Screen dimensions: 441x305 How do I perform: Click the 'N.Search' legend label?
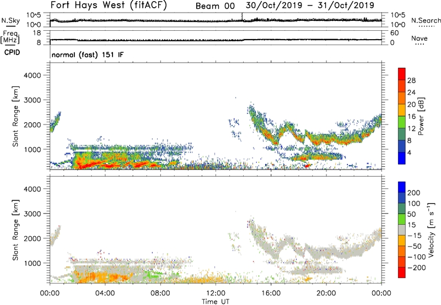coord(426,20)
